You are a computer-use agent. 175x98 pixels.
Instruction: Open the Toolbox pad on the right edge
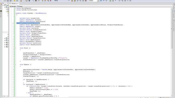tap(174, 7)
